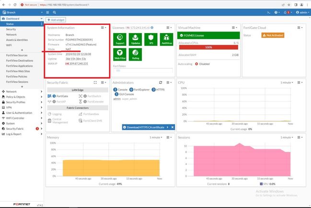
Task: Expand the Network menu in sidebar
Action: tap(22, 92)
